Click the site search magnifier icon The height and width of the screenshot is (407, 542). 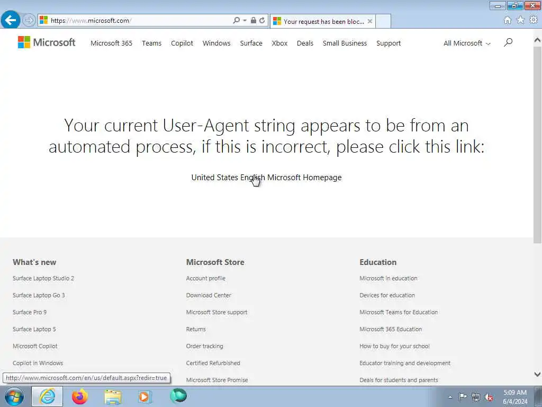point(508,42)
